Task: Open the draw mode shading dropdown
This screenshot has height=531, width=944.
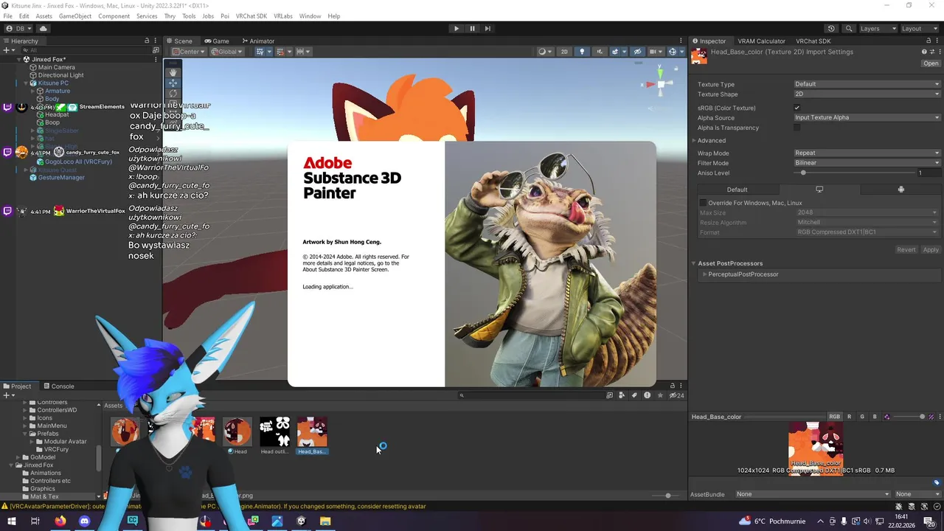Action: coord(544,52)
